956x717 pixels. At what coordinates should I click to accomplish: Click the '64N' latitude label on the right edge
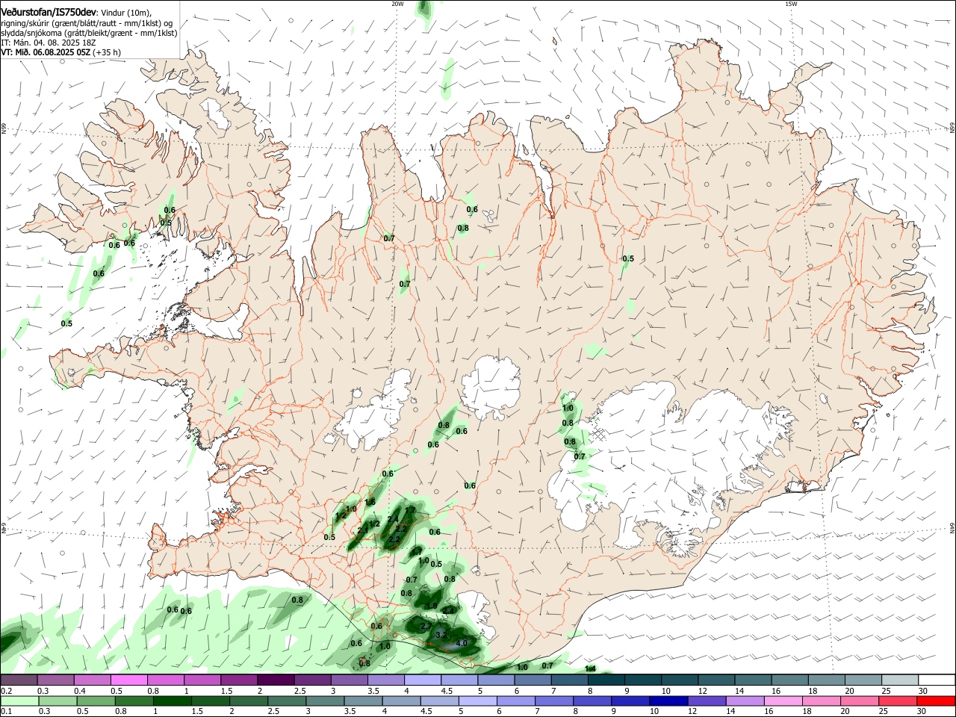[952, 527]
